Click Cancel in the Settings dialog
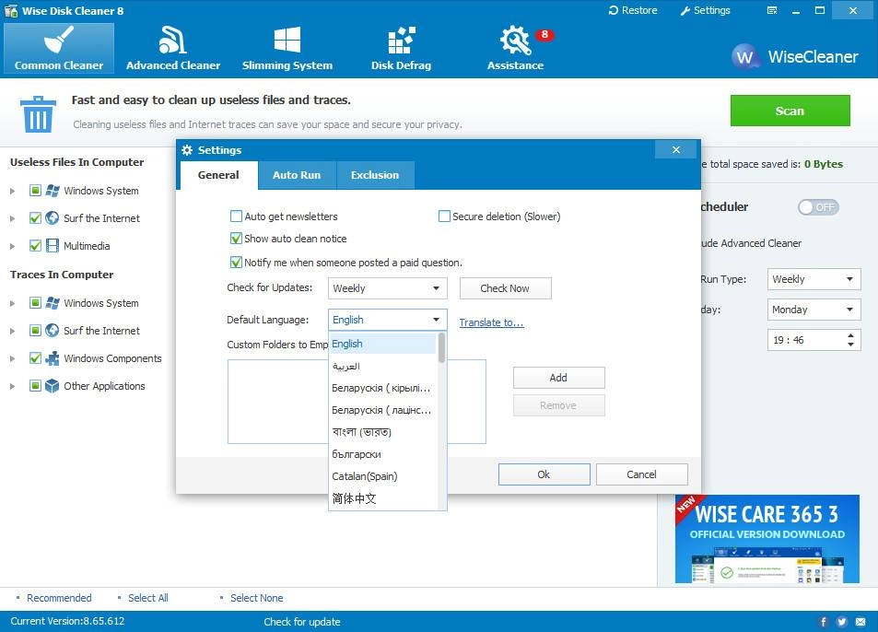 click(x=642, y=474)
